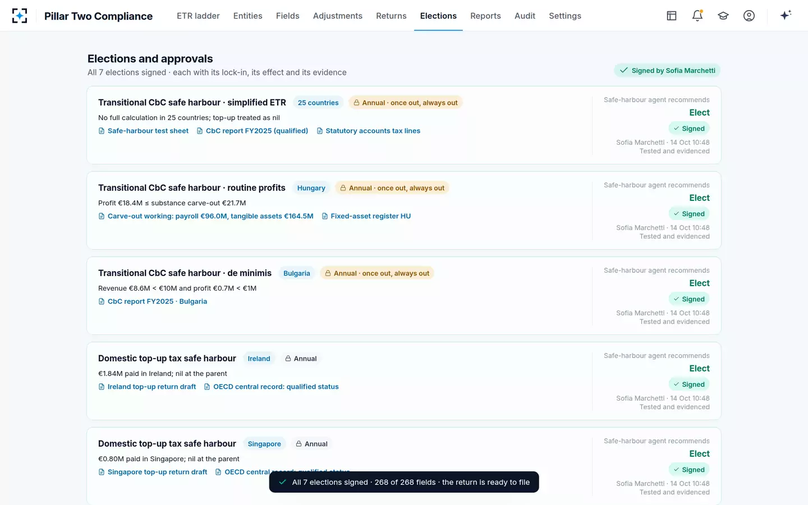
Task: Click de minimis 'once out, always out' badge
Action: click(377, 273)
